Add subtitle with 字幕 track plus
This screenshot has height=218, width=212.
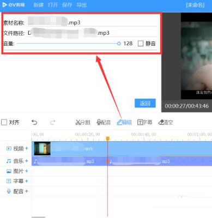tap(27, 181)
